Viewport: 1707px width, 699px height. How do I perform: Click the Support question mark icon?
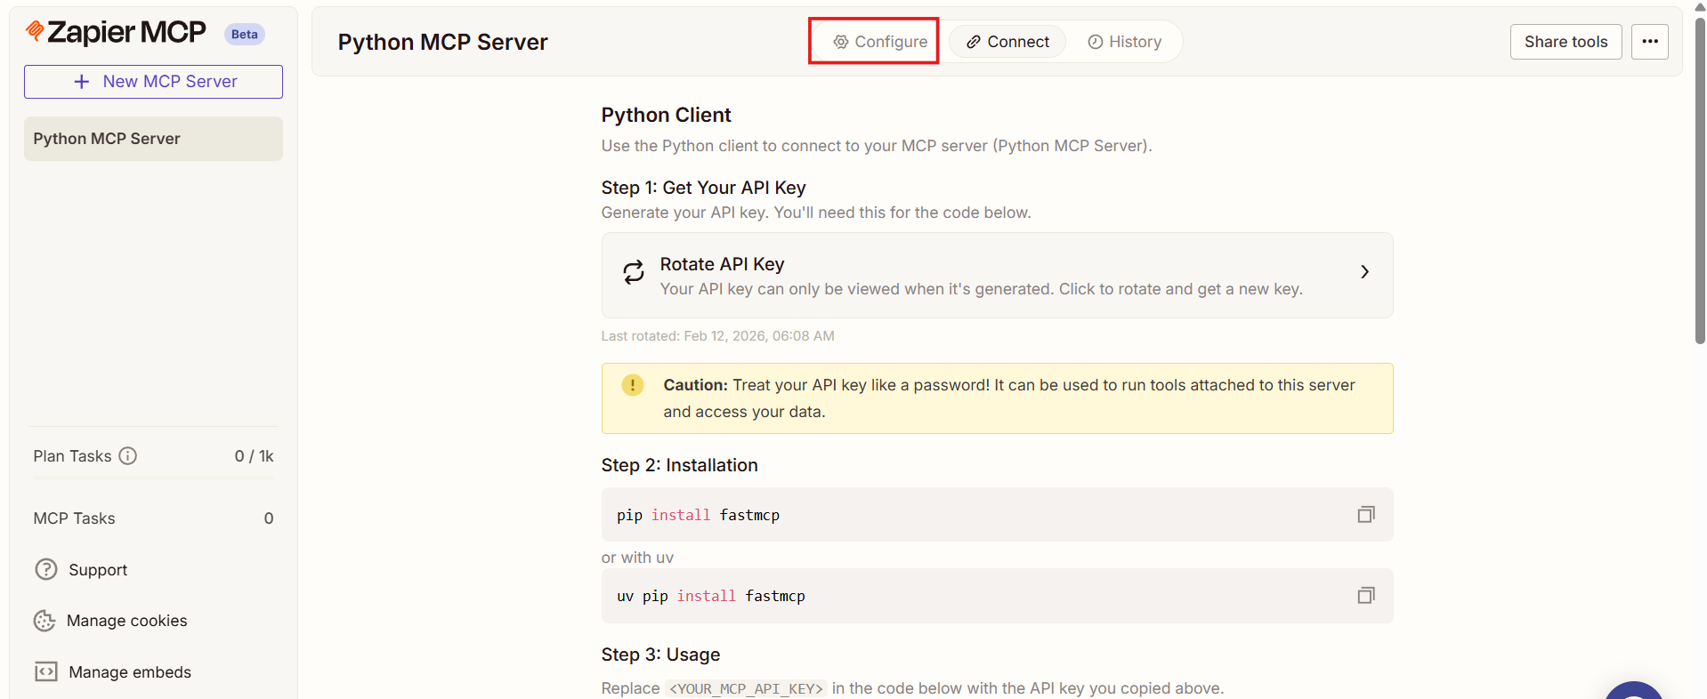coord(46,570)
